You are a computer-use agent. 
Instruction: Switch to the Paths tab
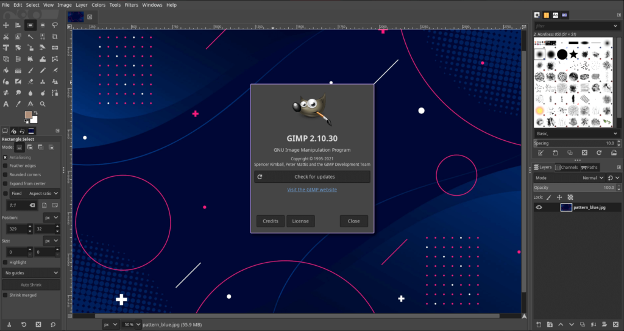[x=589, y=167]
